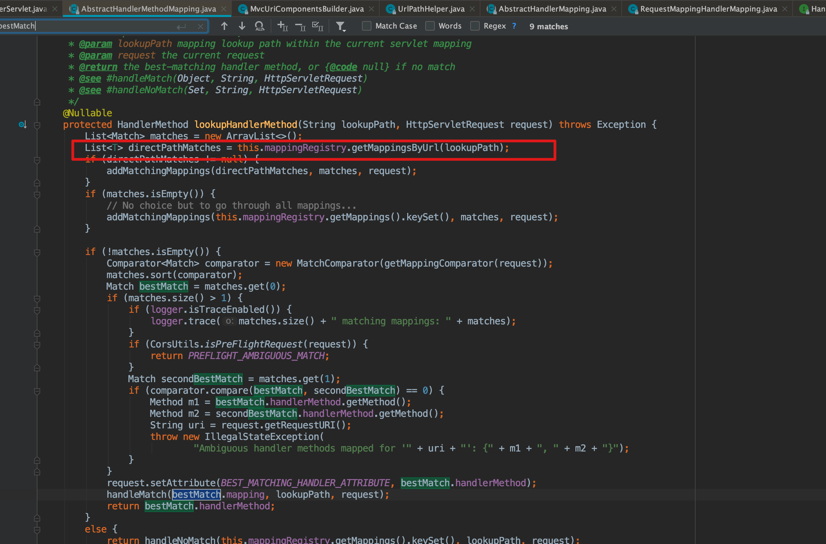Unselect occurrence icon in search bar
The image size is (826, 544).
pyautogui.click(x=300, y=26)
